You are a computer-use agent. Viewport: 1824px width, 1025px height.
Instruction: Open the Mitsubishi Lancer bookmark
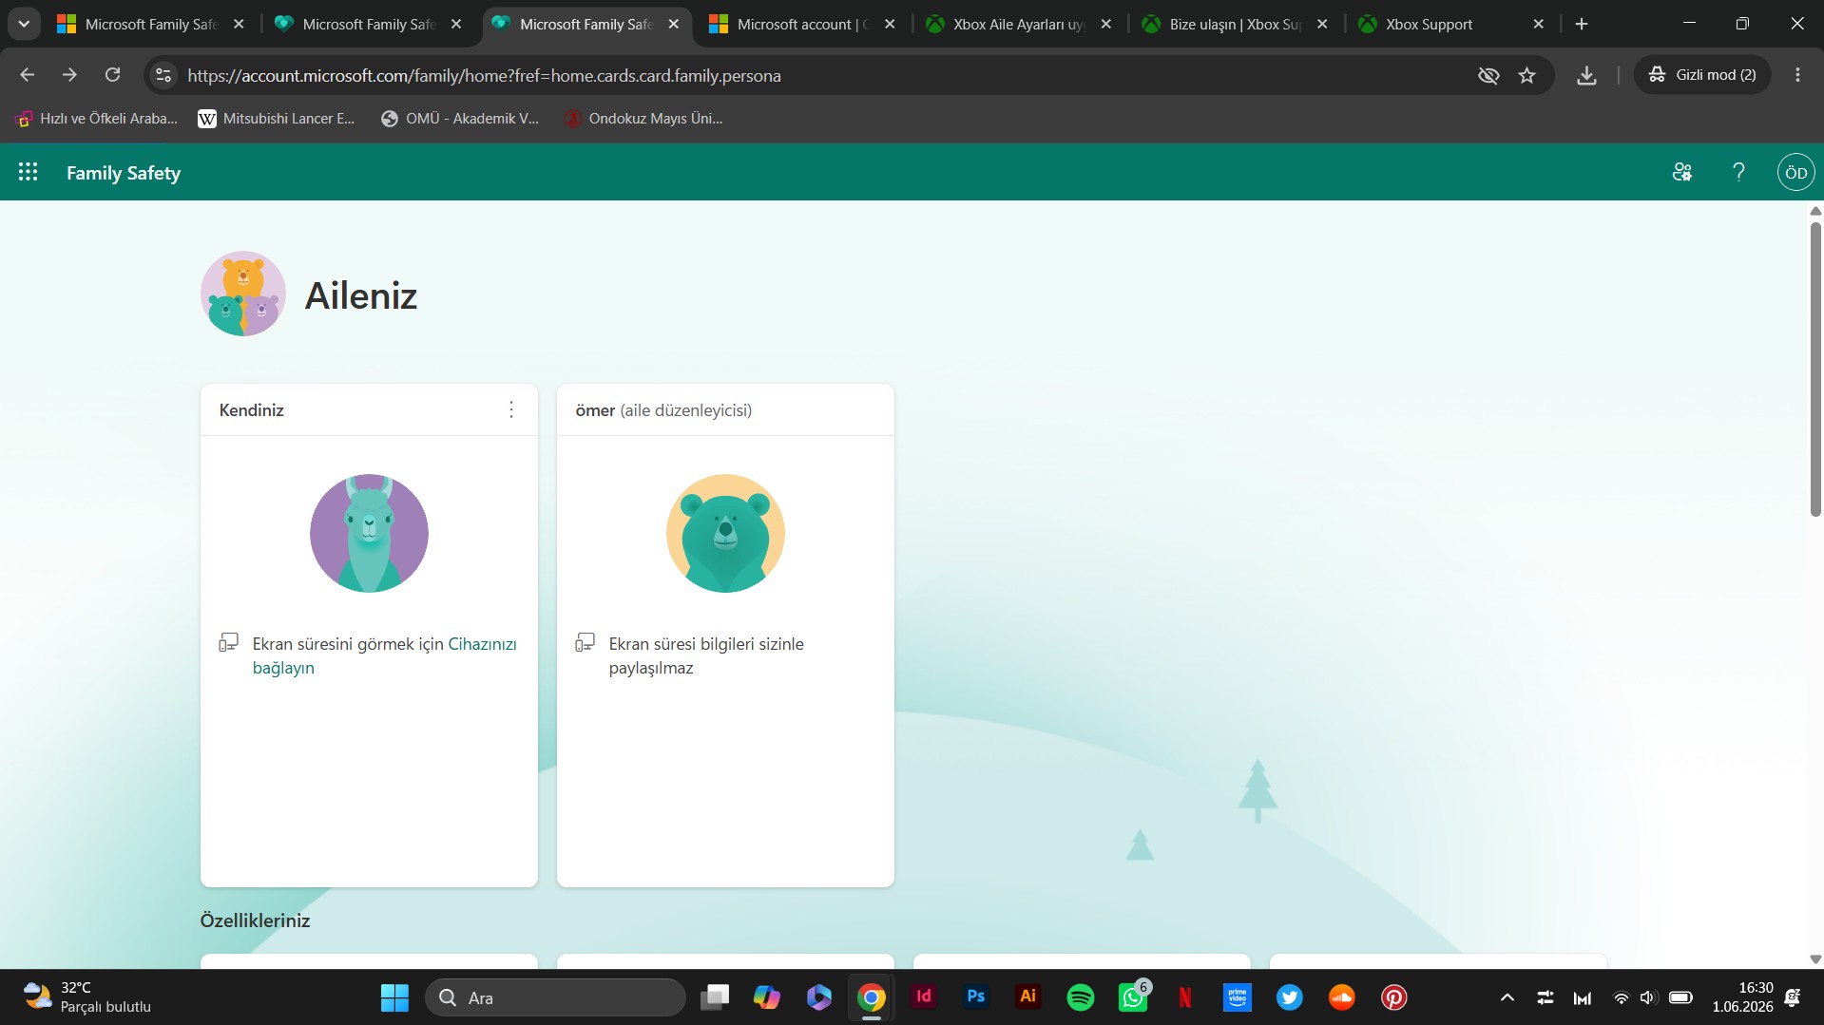click(x=276, y=119)
